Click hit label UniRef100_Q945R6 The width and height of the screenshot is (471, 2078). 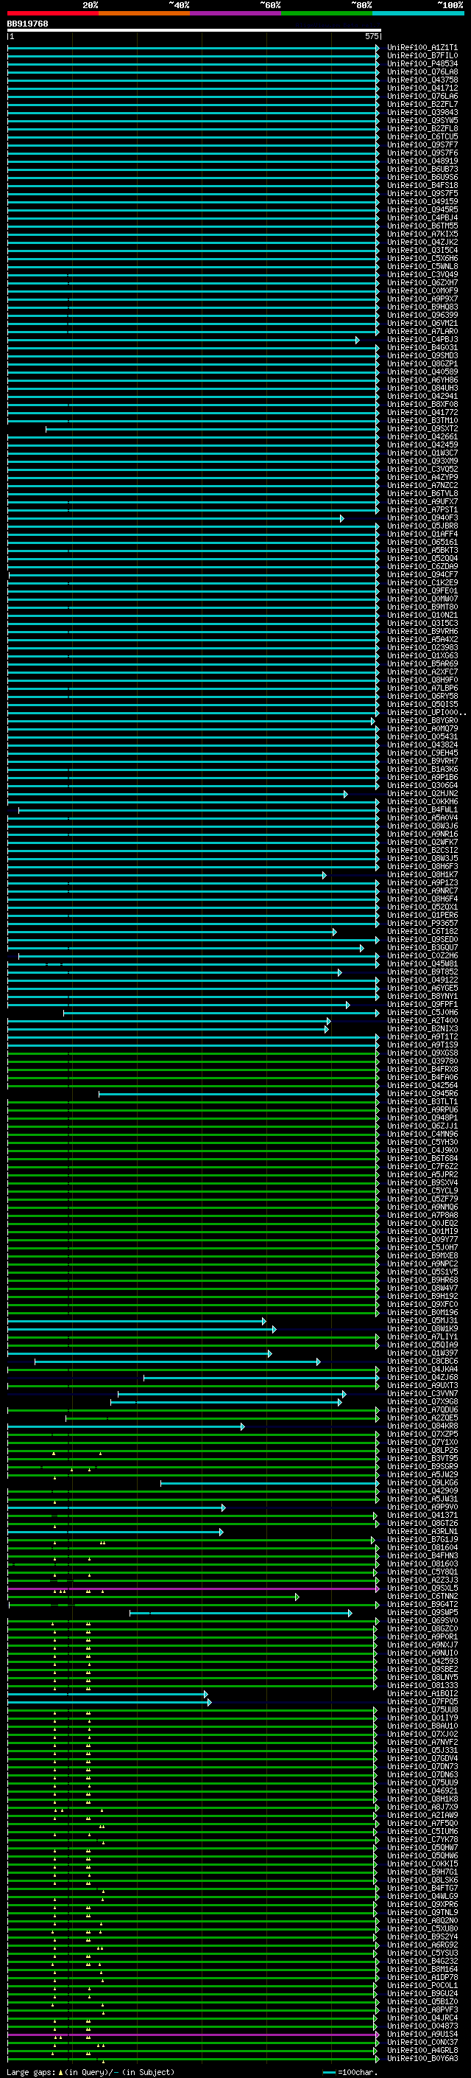point(422,1093)
